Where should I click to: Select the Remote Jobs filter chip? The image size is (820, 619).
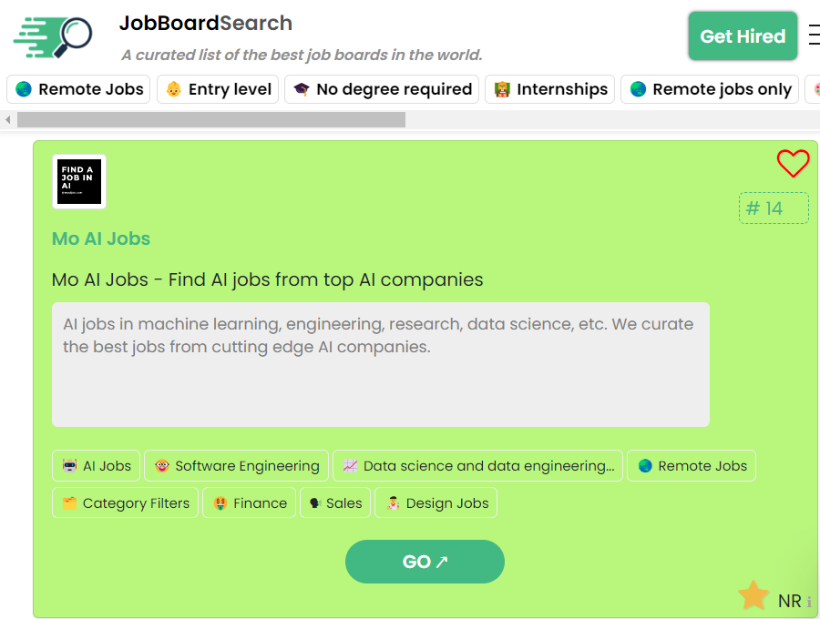[x=79, y=89]
